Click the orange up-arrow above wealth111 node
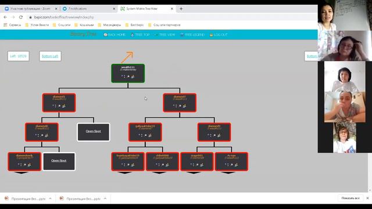The width and height of the screenshot is (372, 209). tap(127, 57)
